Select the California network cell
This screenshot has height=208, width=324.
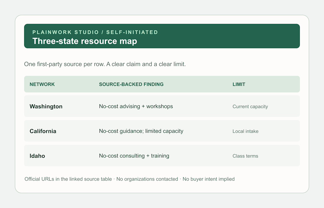(x=43, y=131)
